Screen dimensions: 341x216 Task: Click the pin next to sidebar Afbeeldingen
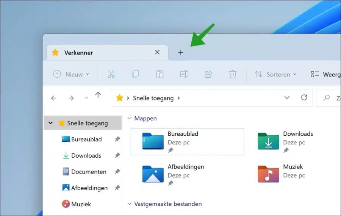coord(117,188)
